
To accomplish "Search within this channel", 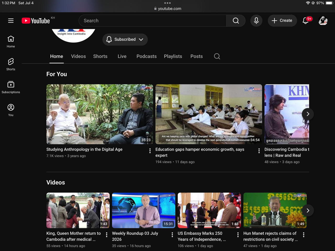I will [x=217, y=56].
